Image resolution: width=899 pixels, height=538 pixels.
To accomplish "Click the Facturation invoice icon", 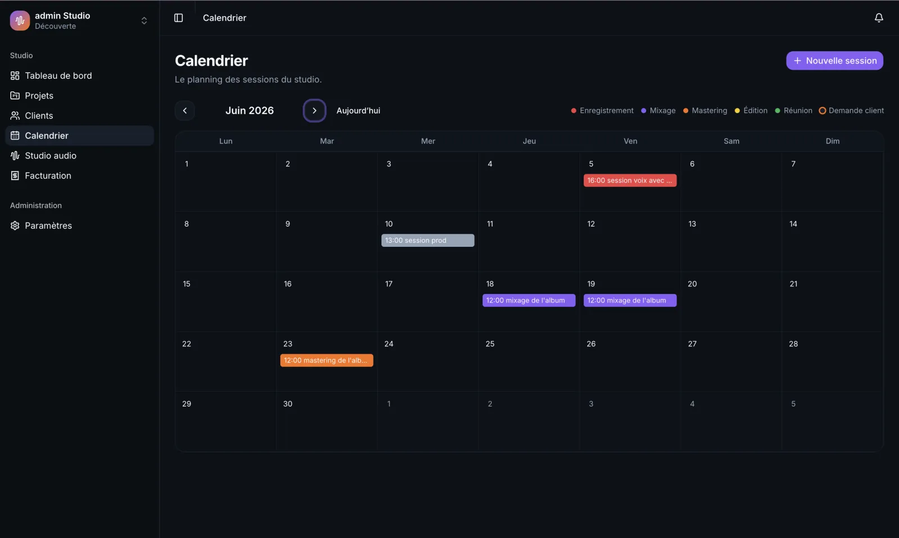I will (15, 176).
